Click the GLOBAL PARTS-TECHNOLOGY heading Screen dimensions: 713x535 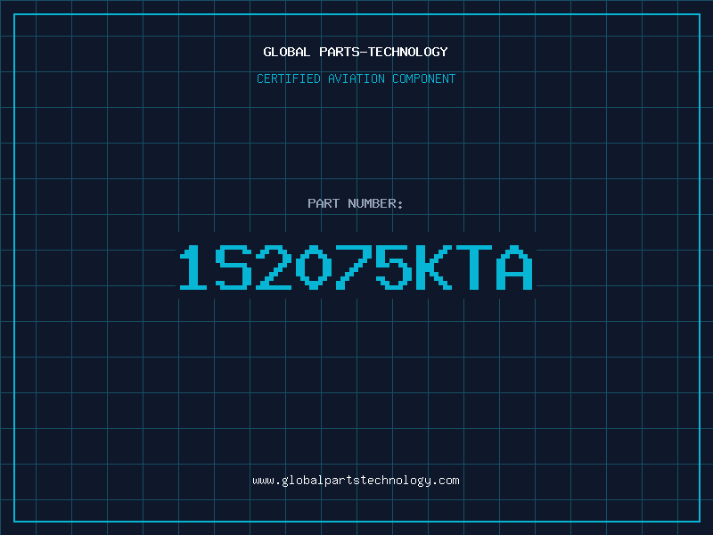356,52
